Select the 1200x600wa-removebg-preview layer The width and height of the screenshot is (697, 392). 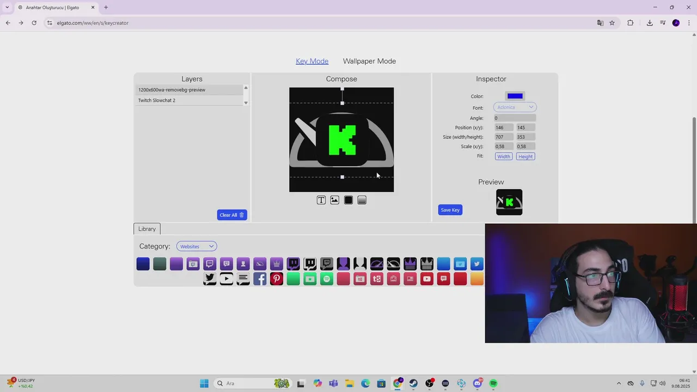click(x=189, y=90)
